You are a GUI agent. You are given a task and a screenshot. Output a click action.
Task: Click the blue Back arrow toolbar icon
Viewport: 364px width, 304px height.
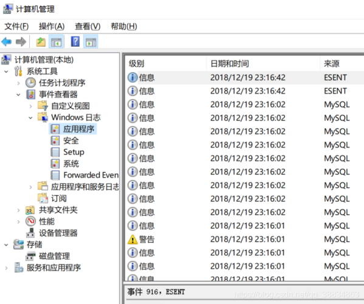pyautogui.click(x=6, y=42)
